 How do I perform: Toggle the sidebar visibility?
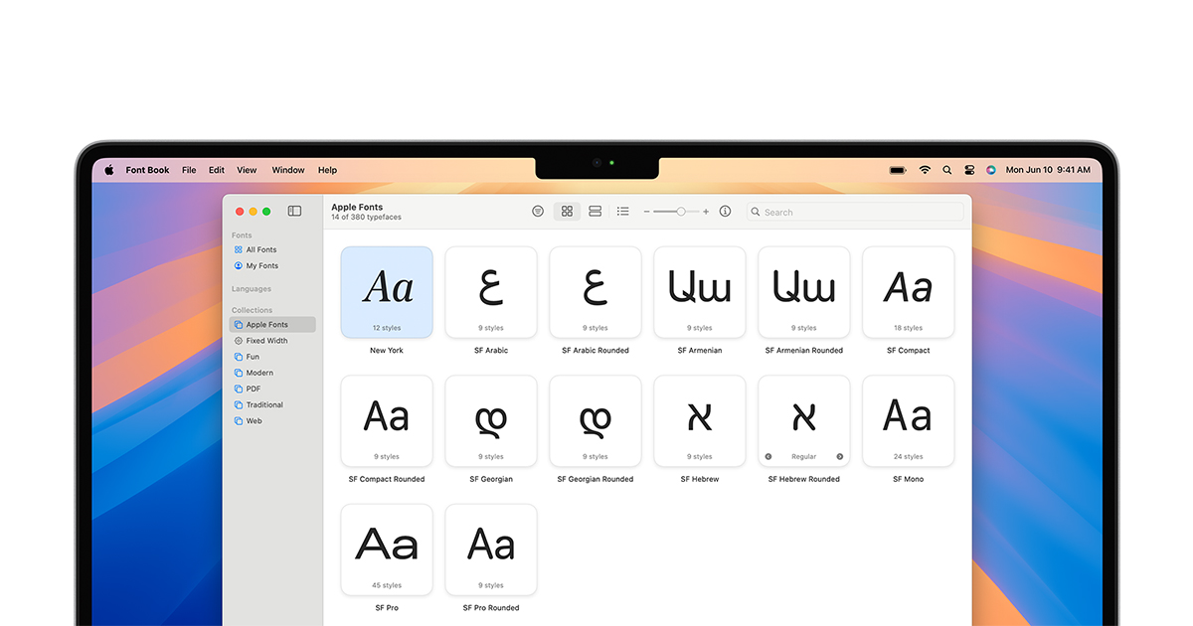coord(294,211)
